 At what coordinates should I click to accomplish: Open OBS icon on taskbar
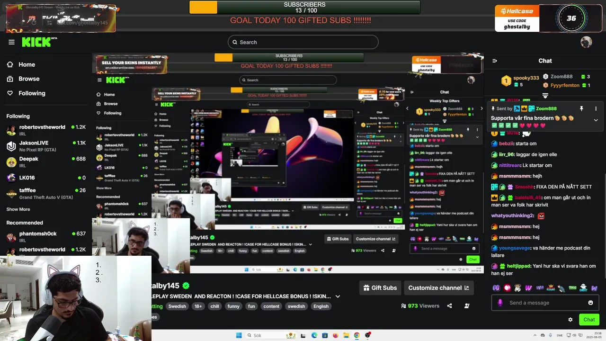[x=367, y=335]
